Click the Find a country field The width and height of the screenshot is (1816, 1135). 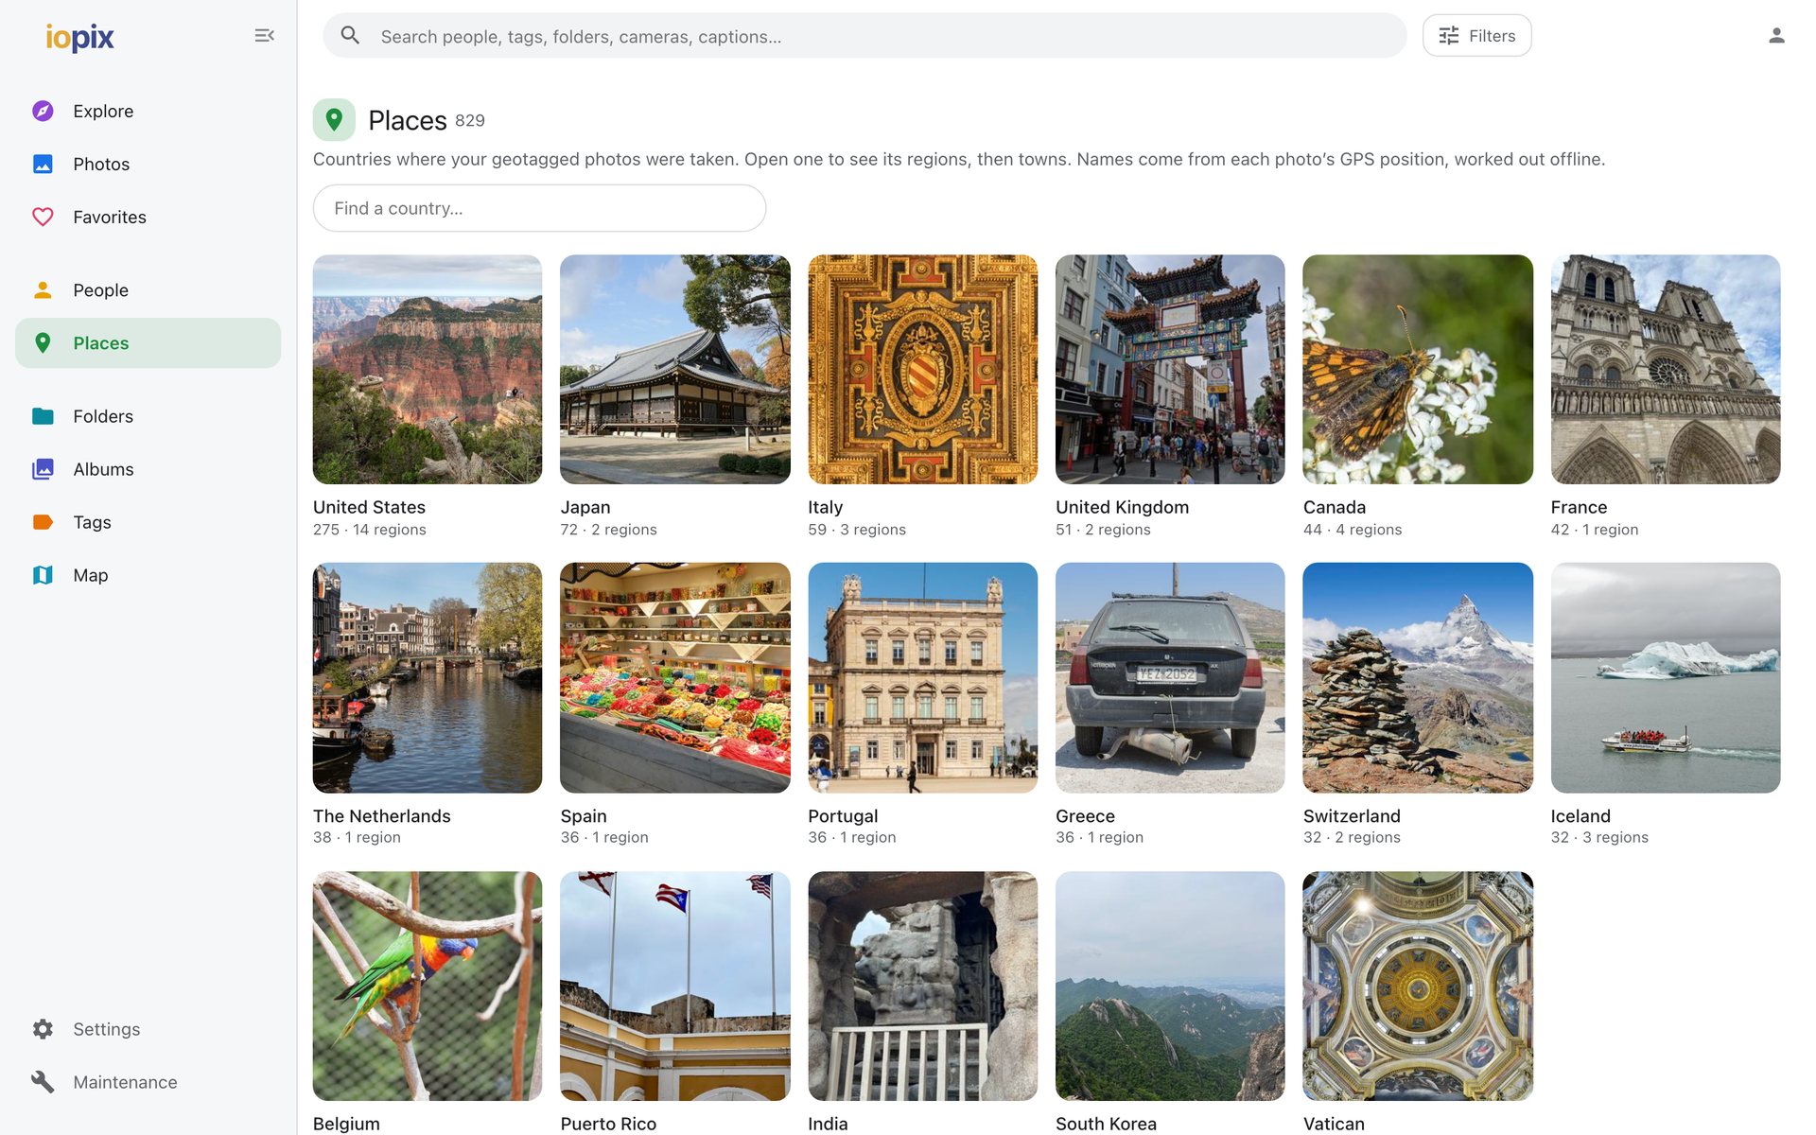pos(539,208)
